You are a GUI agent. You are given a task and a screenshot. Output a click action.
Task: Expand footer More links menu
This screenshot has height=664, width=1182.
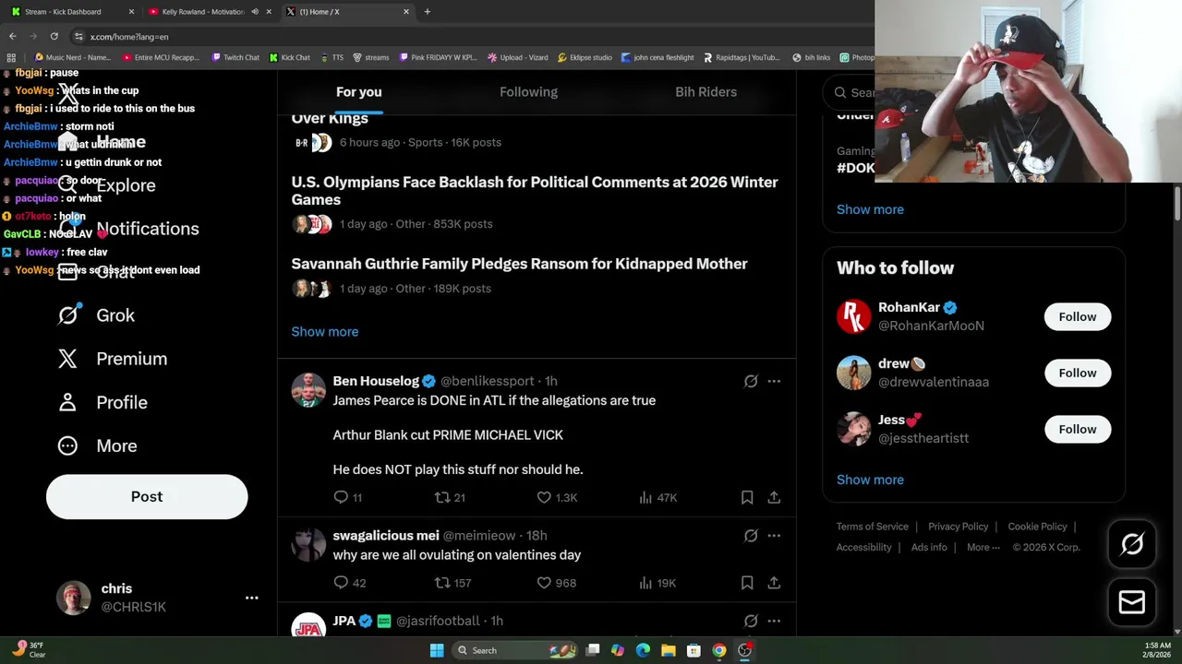[x=983, y=547]
